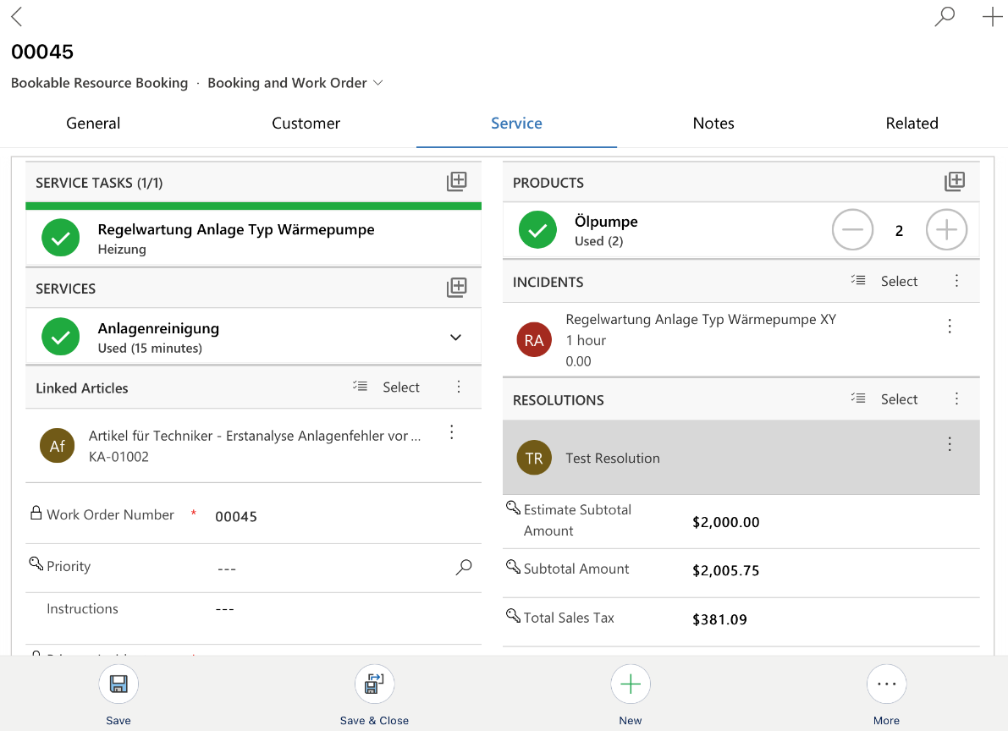Click the Save & Close icon
The image size is (1008, 731).
pos(374,684)
